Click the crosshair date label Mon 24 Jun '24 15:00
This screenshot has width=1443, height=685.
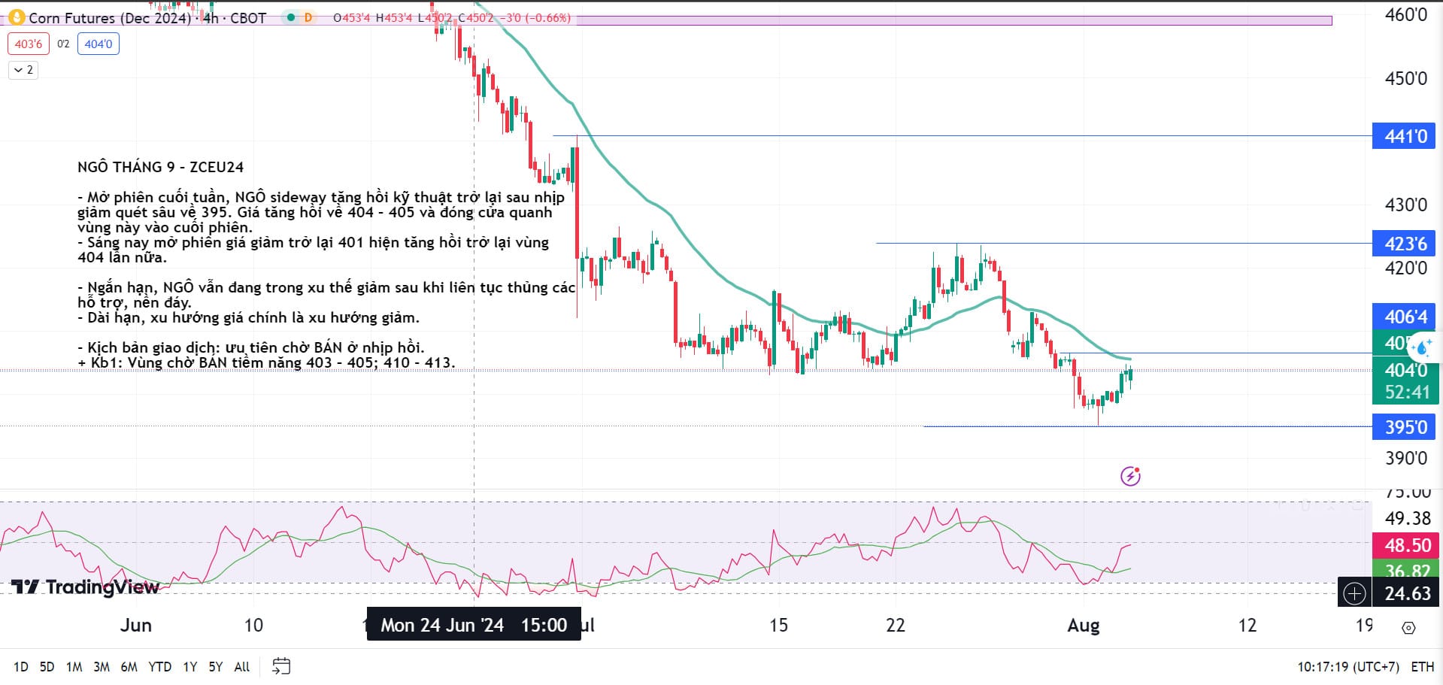click(x=474, y=625)
